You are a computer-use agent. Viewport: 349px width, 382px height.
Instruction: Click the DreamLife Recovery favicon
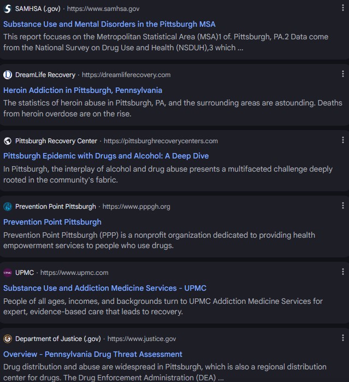click(x=8, y=75)
